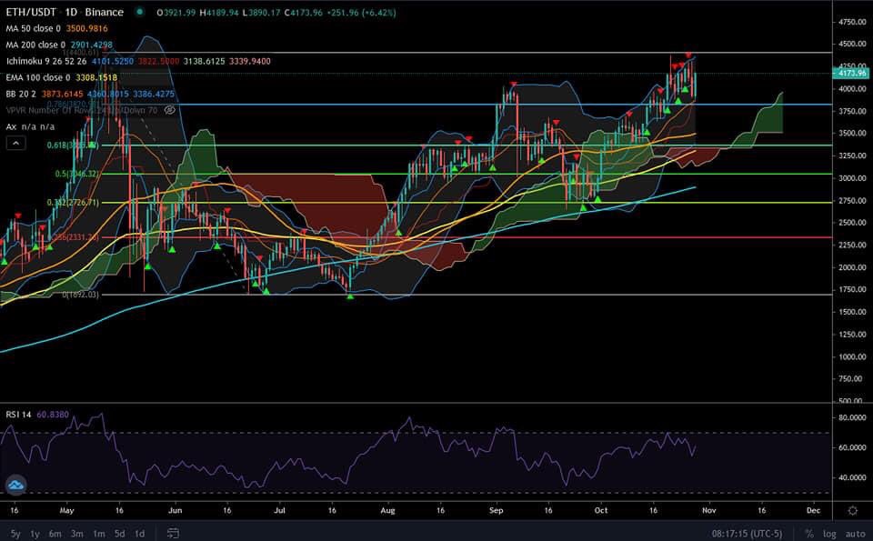Screen dimensions: 873x541
Task: Open the Go to date calendar icon
Action: pyautogui.click(x=173, y=533)
